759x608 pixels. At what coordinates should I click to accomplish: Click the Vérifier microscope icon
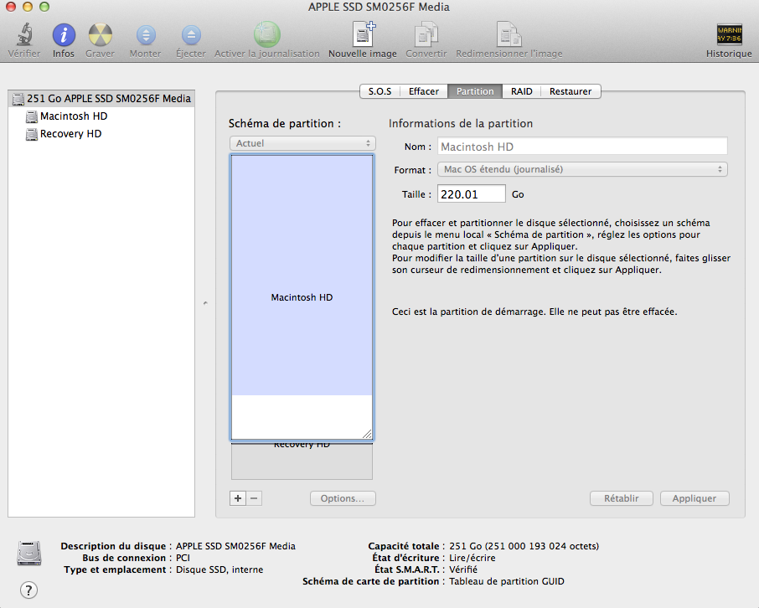23,35
